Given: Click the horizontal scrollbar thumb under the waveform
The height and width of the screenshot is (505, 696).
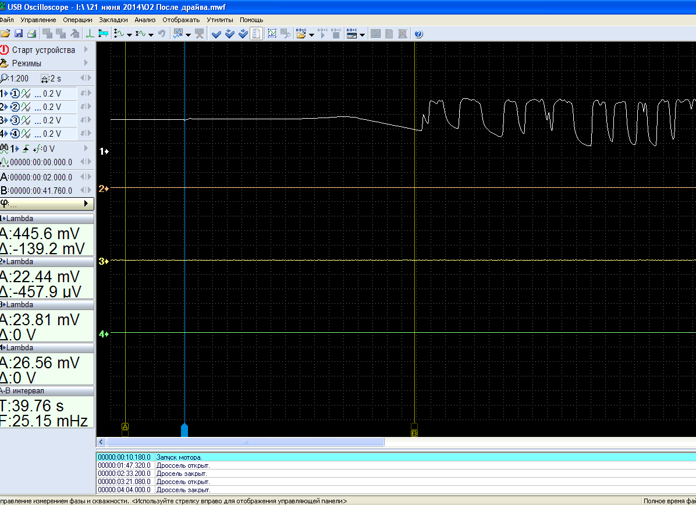Looking at the screenshot, I should click(x=244, y=442).
